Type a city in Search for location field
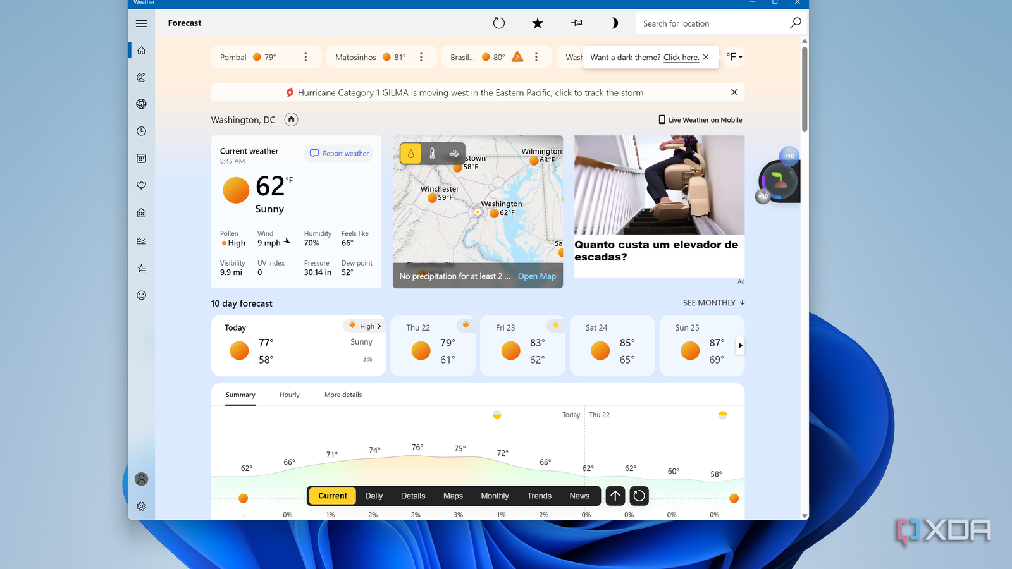The height and width of the screenshot is (569, 1012). coord(696,23)
